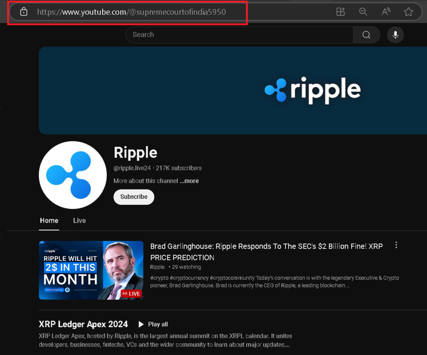The width and height of the screenshot is (427, 355).
Task: Click the zoom-out magnifier in the browser toolbar
Action: [363, 12]
